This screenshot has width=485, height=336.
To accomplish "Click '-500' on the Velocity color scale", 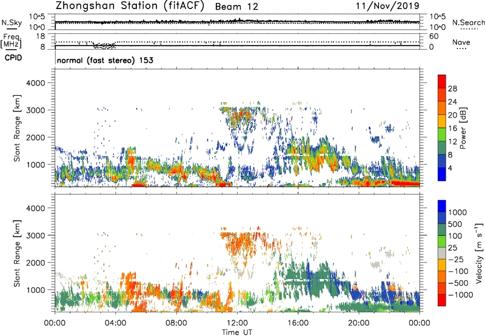I will click(458, 283).
